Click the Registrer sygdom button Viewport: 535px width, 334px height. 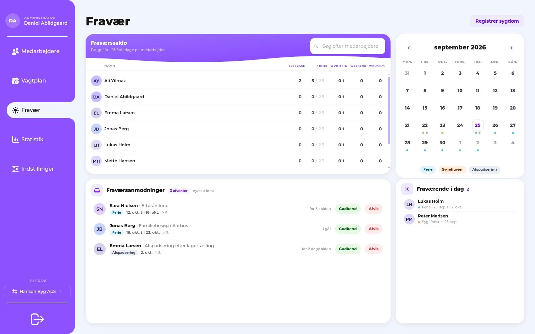tap(497, 21)
